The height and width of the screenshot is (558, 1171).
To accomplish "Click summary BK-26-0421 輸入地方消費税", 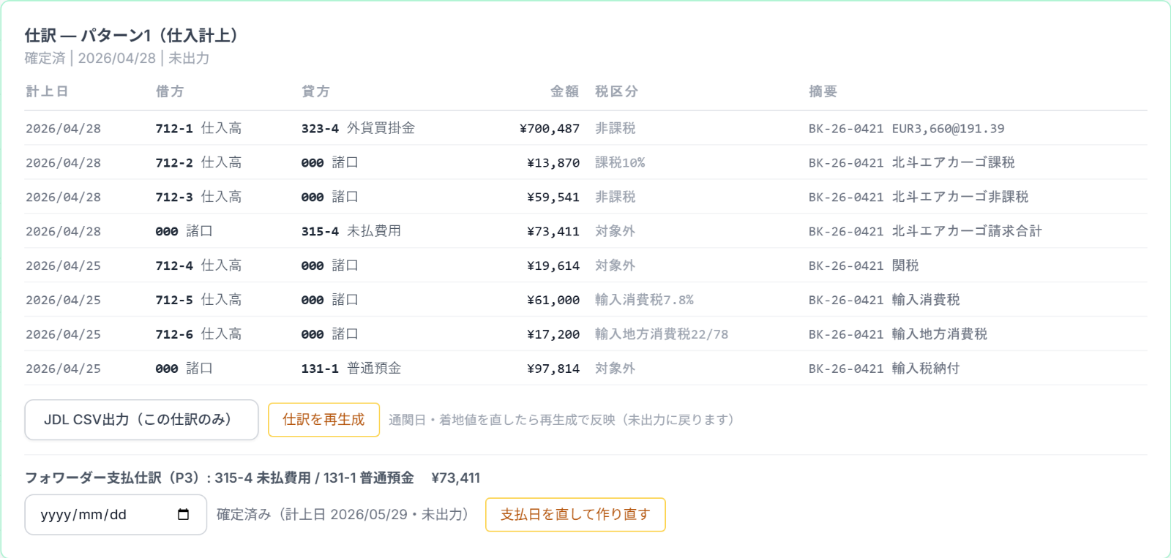I will click(898, 335).
